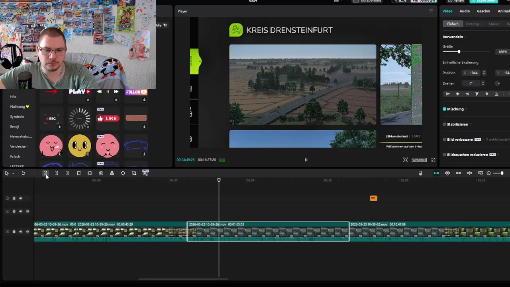Screen dimensions: 510x287
Task: Click the scan icon beside Verhältnis
Action: (406, 160)
